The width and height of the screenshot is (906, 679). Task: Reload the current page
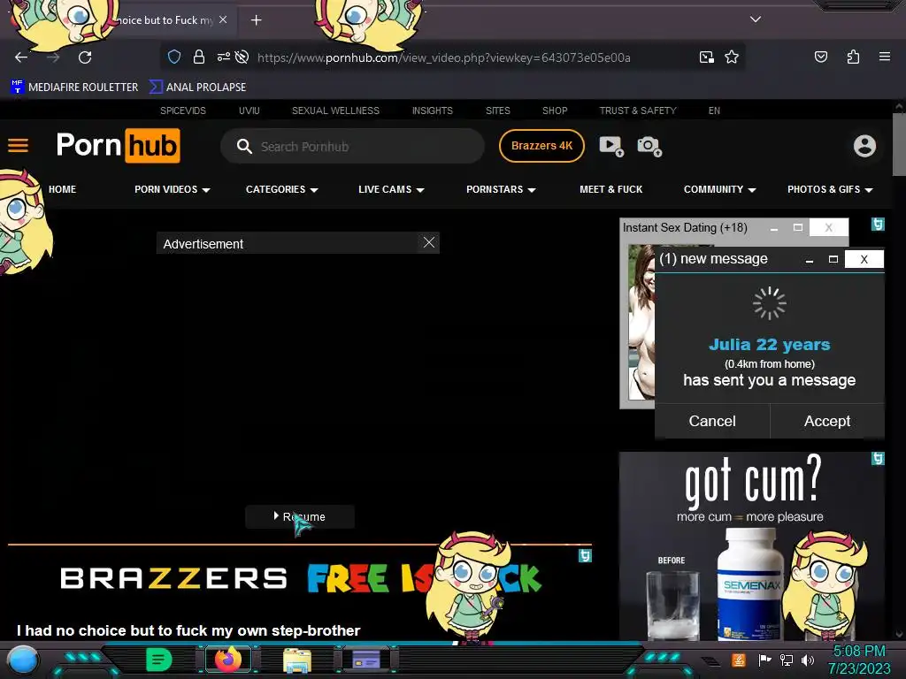click(x=85, y=57)
